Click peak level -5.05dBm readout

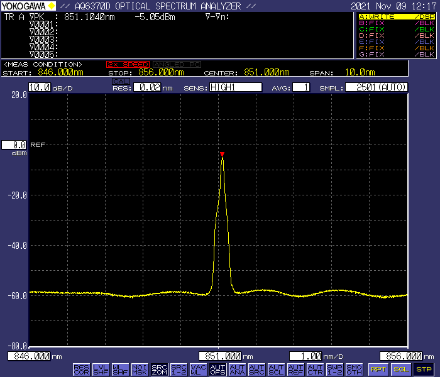155,17
